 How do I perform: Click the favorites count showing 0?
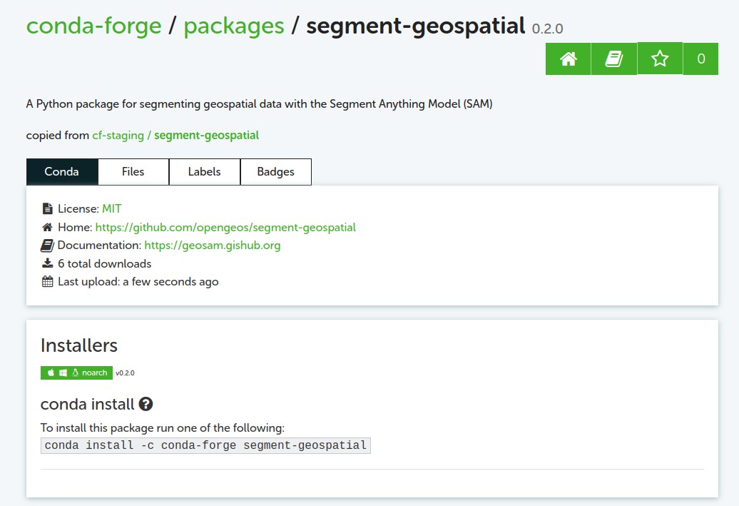(x=700, y=59)
